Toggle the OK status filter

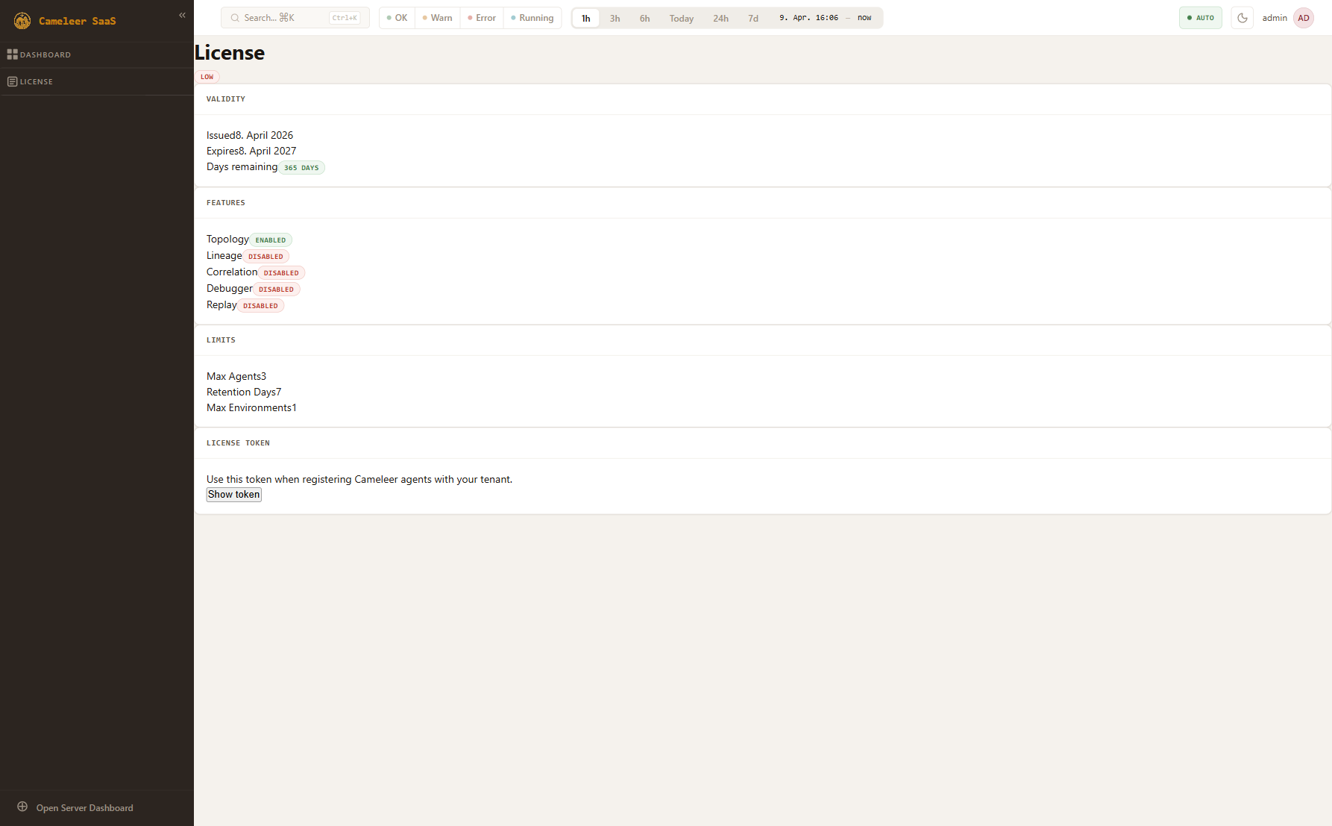click(397, 18)
